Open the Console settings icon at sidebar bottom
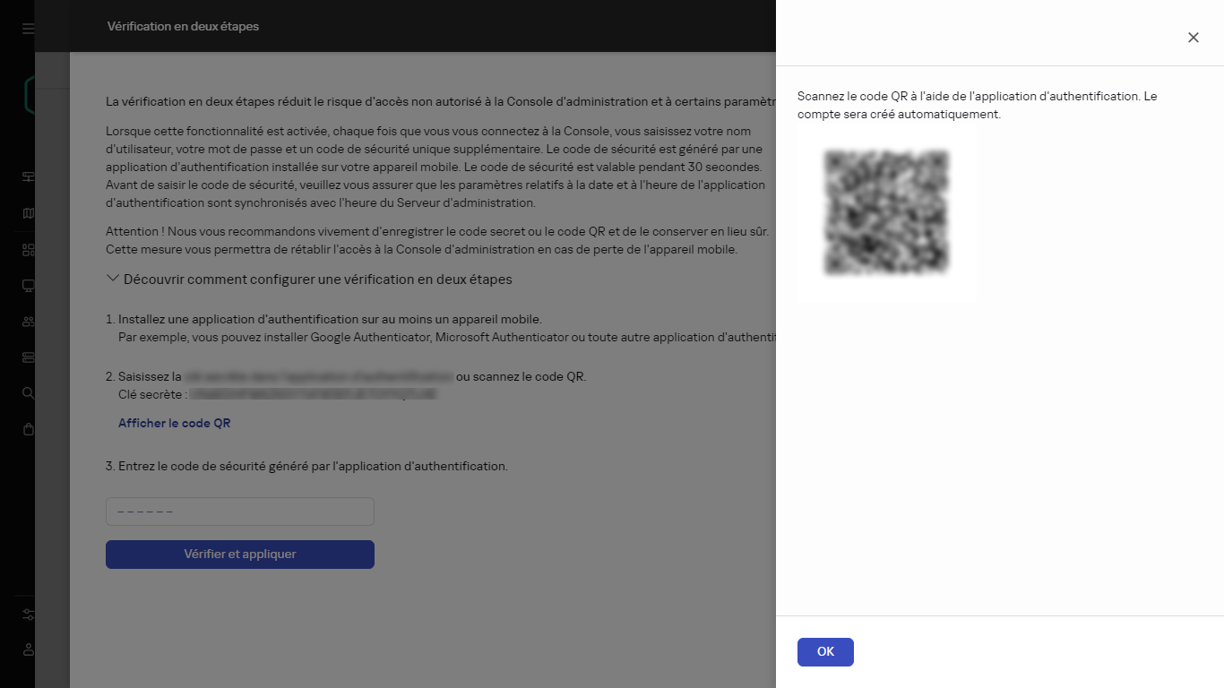Viewport: 1224px width, 688px height. click(x=28, y=615)
